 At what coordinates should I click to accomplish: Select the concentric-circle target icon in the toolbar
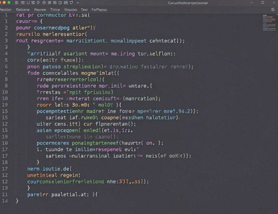[x=44, y=3]
